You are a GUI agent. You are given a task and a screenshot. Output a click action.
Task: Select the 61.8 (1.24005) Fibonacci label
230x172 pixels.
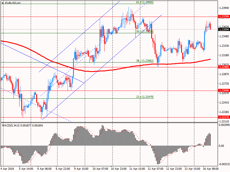point(145,2)
